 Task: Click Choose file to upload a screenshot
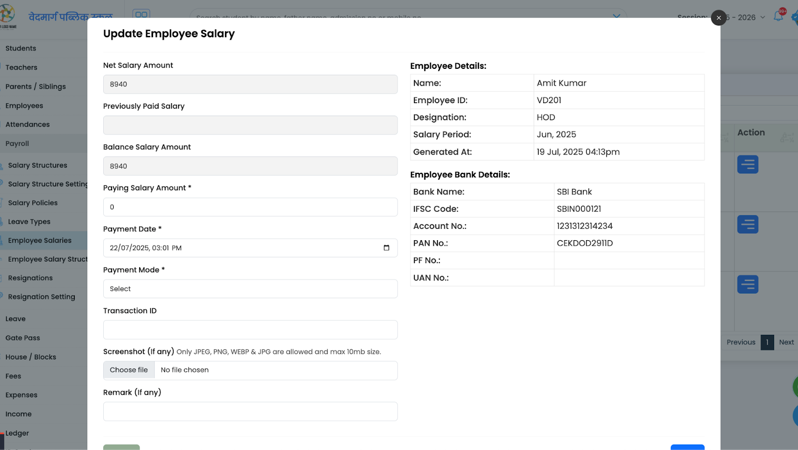pyautogui.click(x=129, y=370)
